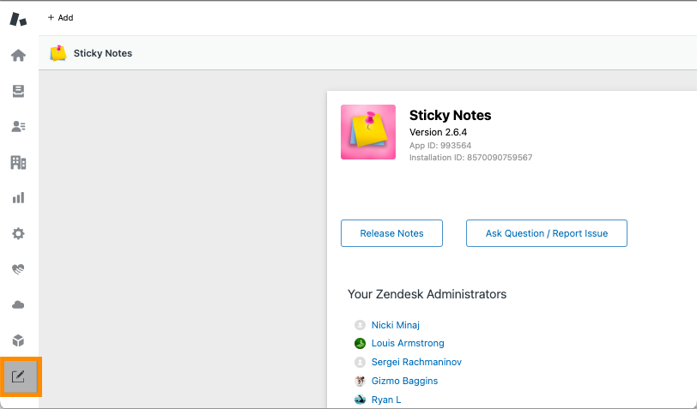Open the Ryan L administrator link
Image resolution: width=697 pixels, height=409 pixels.
386,400
